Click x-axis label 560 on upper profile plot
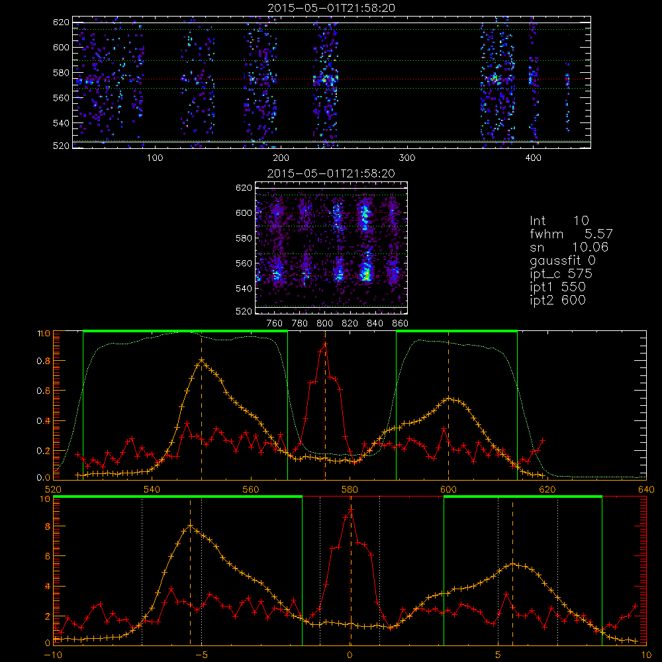Image resolution: width=662 pixels, height=662 pixels. (x=251, y=489)
